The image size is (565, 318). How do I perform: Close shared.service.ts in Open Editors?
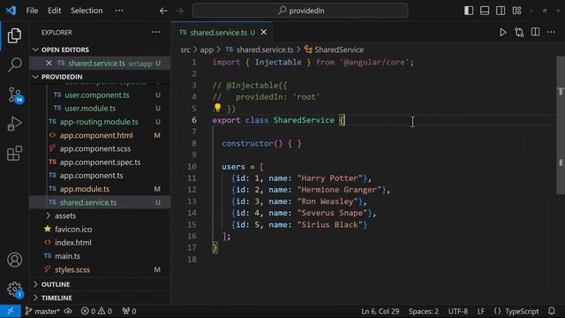point(49,63)
